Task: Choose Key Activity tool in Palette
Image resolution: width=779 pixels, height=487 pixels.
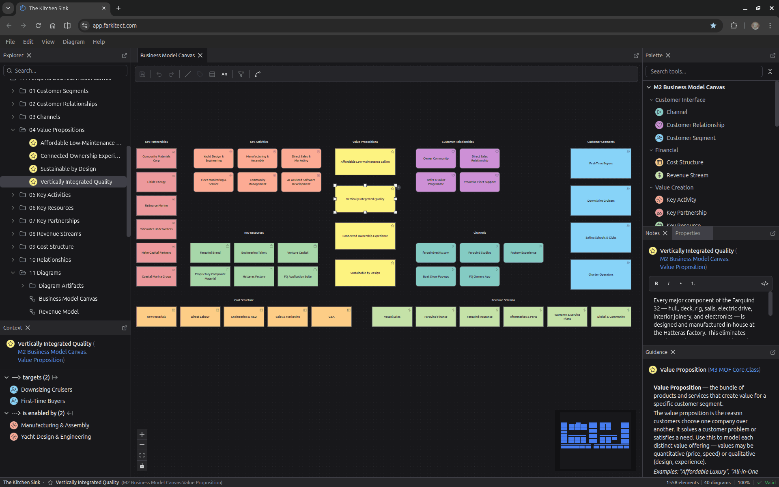Action: [x=681, y=200]
